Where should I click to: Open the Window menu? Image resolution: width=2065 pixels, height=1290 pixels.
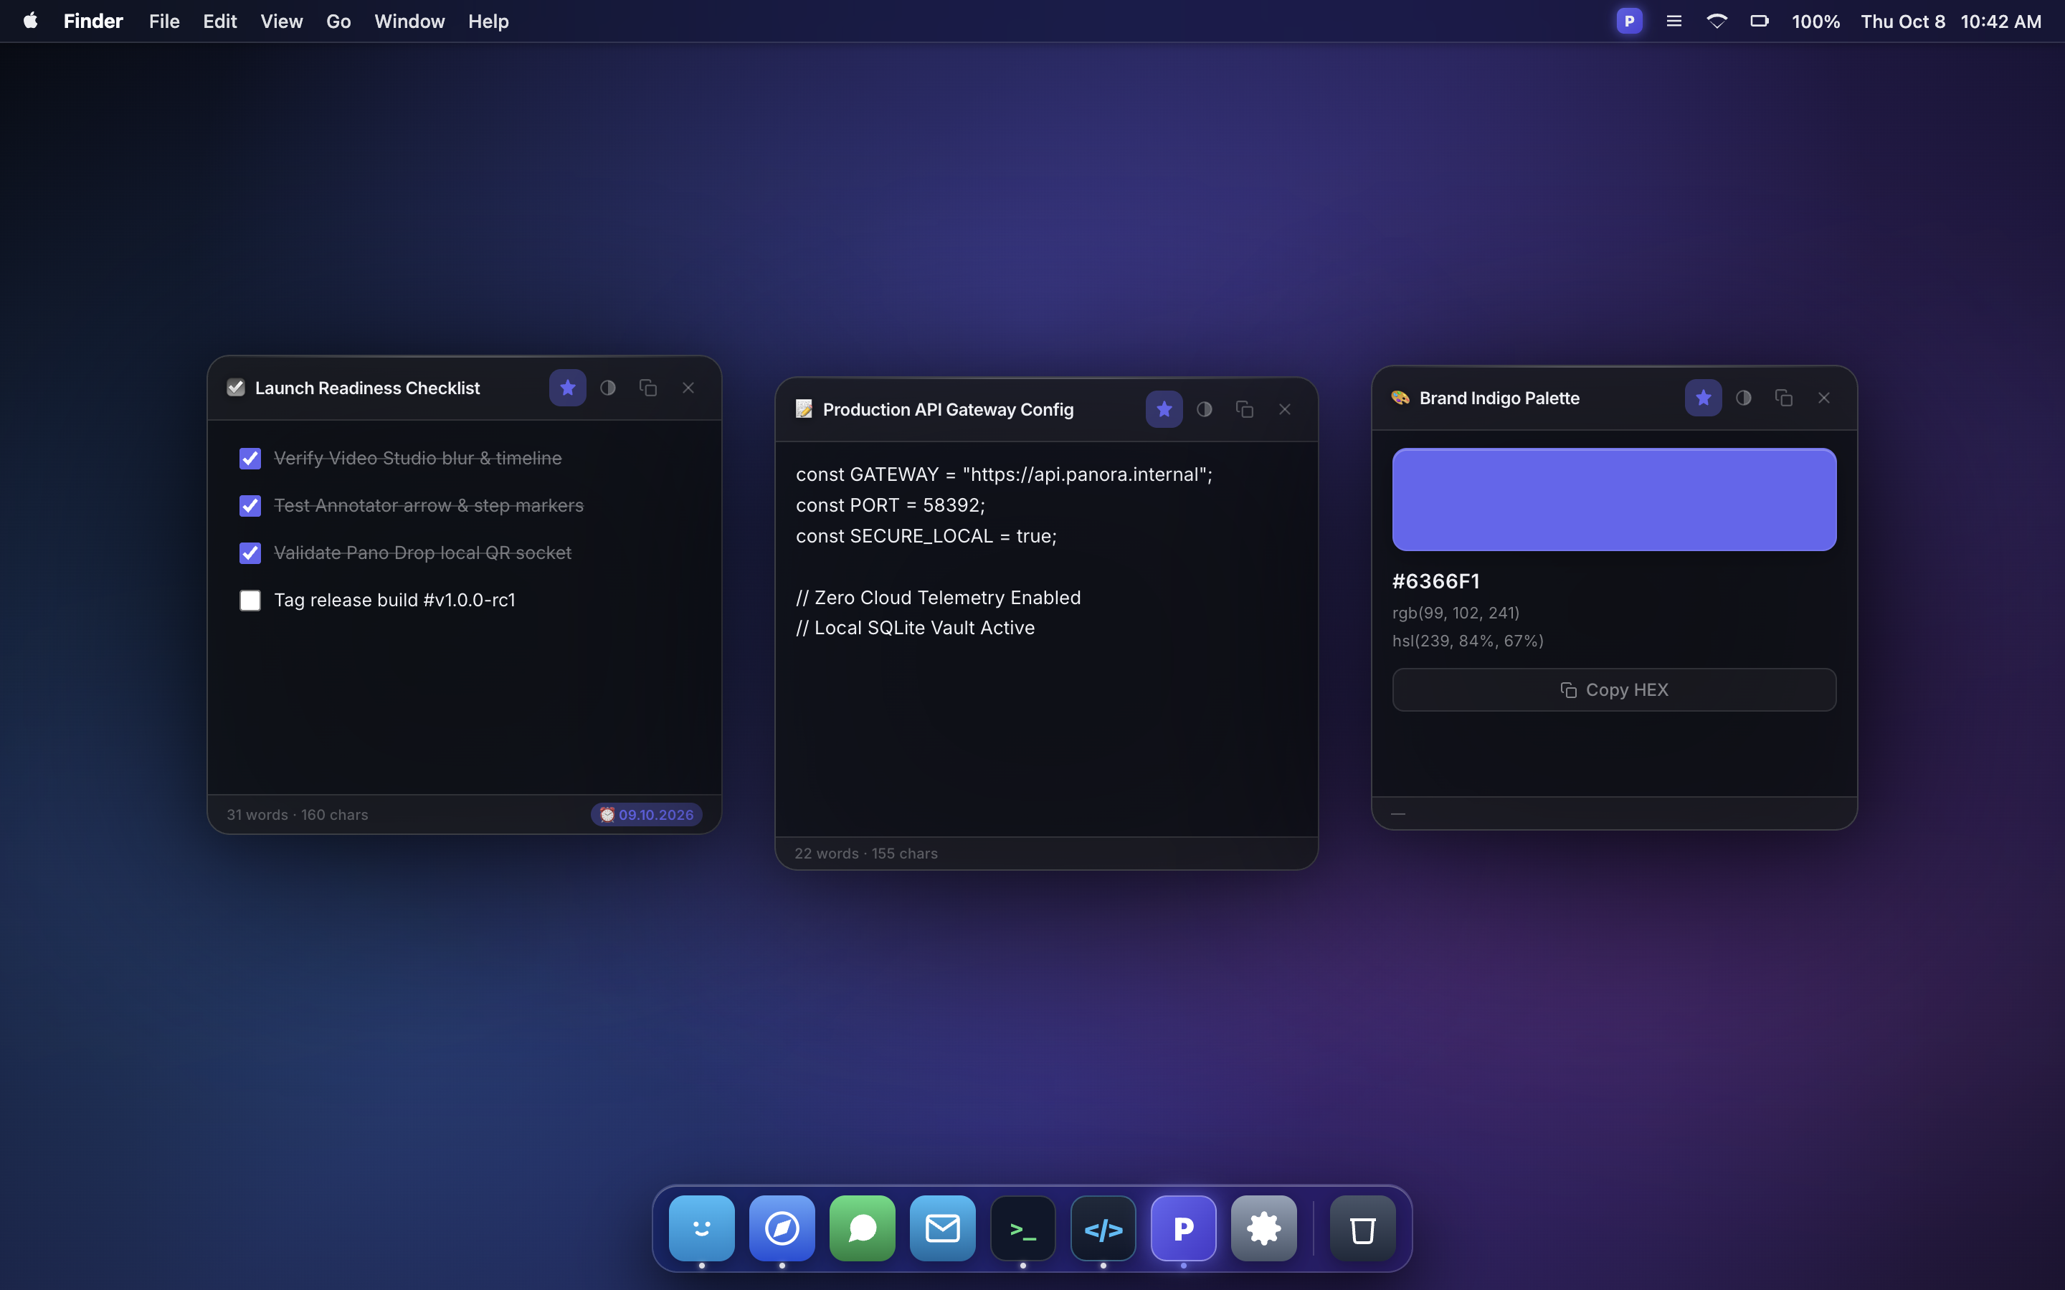(409, 21)
